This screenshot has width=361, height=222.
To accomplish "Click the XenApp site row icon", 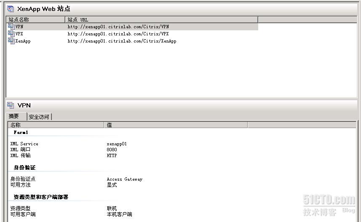I will [x=11, y=41].
